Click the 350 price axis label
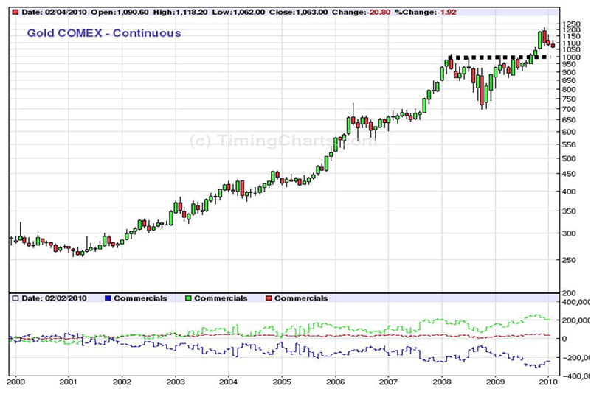Image resolution: width=605 pixels, height=397 pixels. pyautogui.click(x=569, y=211)
